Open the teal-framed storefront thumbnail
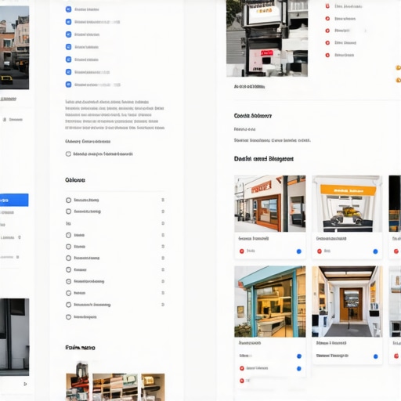Viewport: 401px width, 401px height. pos(270,302)
